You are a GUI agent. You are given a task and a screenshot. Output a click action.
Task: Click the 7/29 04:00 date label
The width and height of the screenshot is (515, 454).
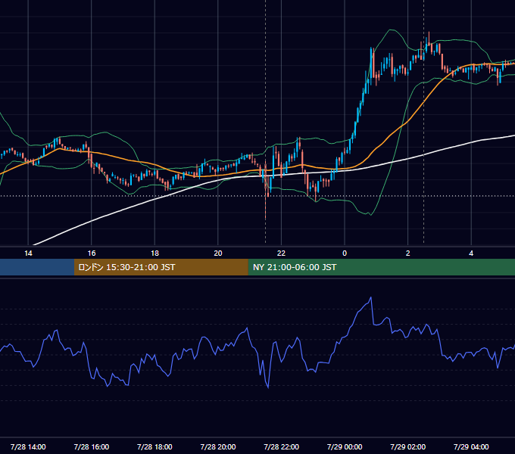[x=471, y=446]
